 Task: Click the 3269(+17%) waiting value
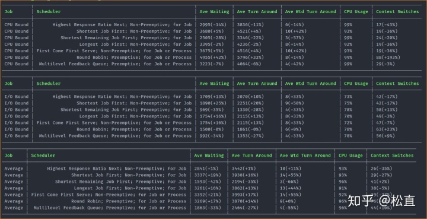pos(208,201)
